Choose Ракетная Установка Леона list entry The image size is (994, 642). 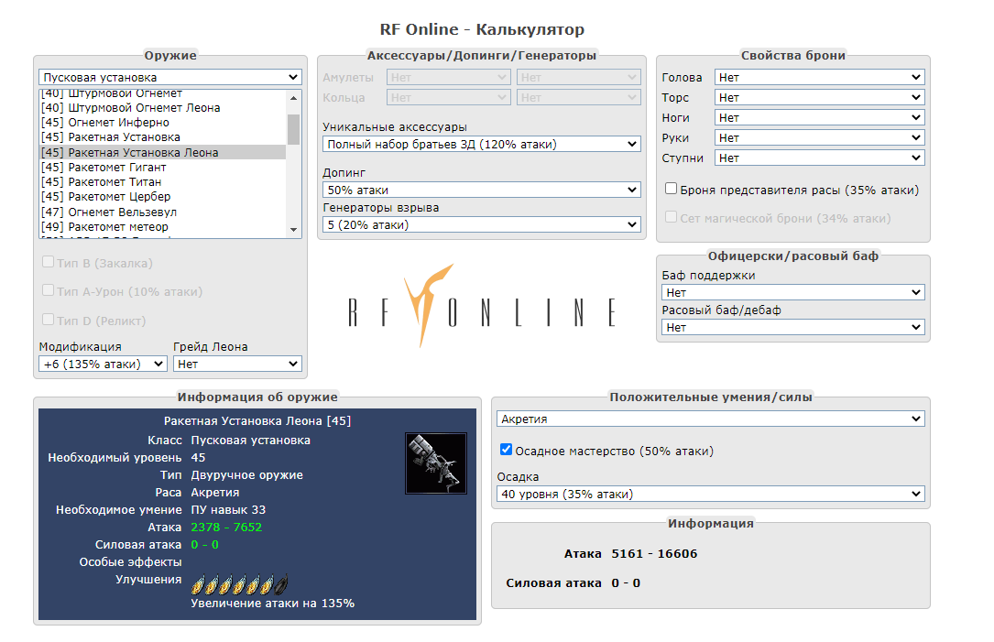pos(143,153)
